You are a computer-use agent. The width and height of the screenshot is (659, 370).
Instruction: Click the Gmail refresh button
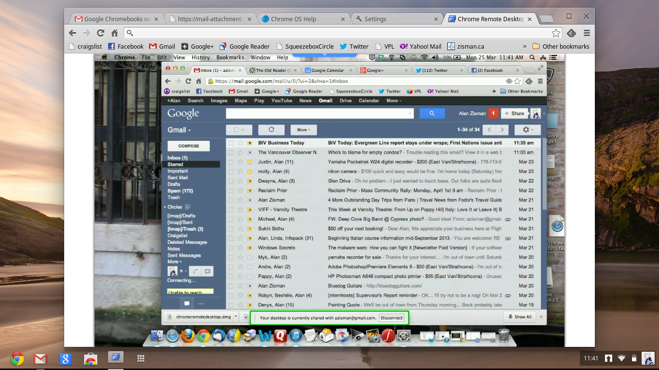point(271,130)
